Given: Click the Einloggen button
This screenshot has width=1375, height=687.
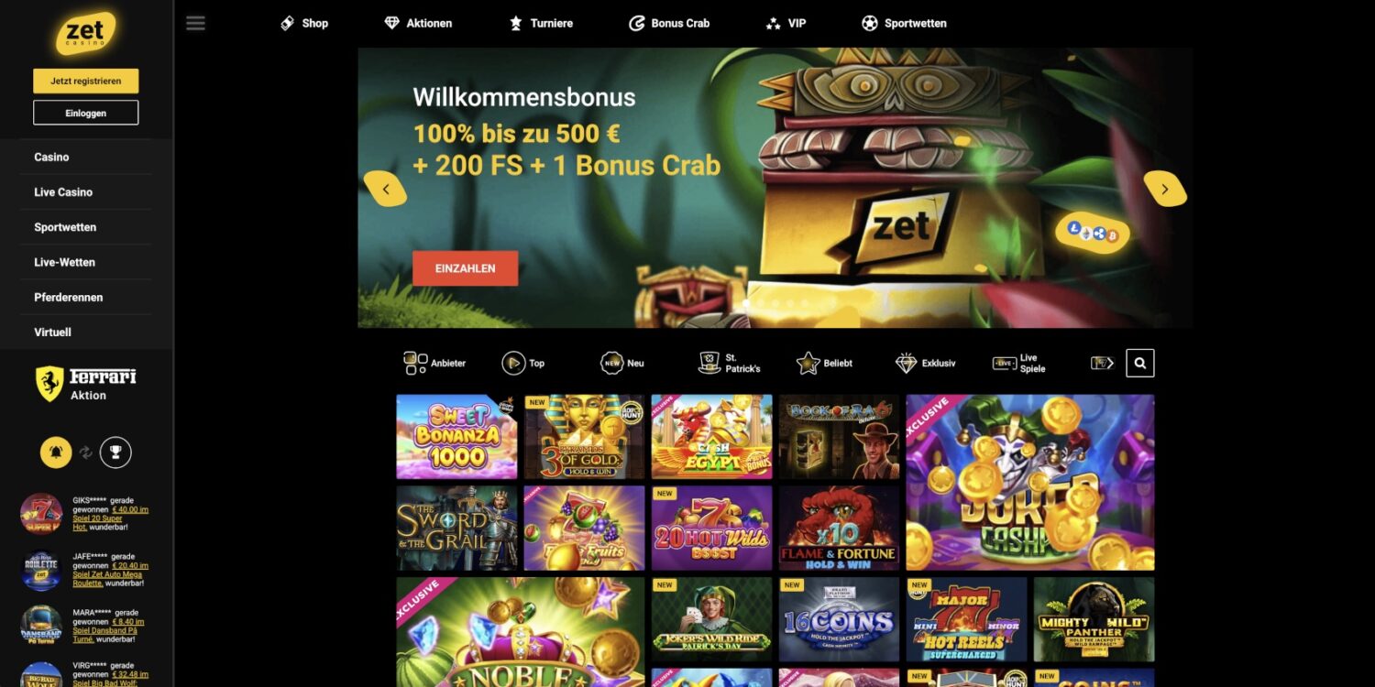Looking at the screenshot, I should [x=86, y=113].
